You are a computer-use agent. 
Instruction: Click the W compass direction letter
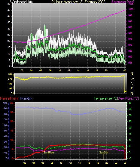(132, 79)
